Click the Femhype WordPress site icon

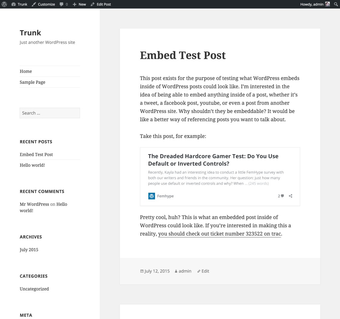coord(151,196)
